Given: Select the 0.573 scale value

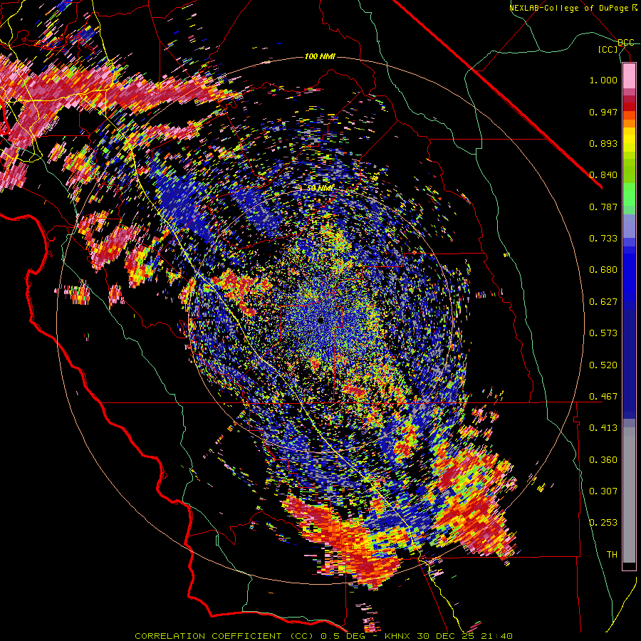Looking at the screenshot, I should pos(603,333).
